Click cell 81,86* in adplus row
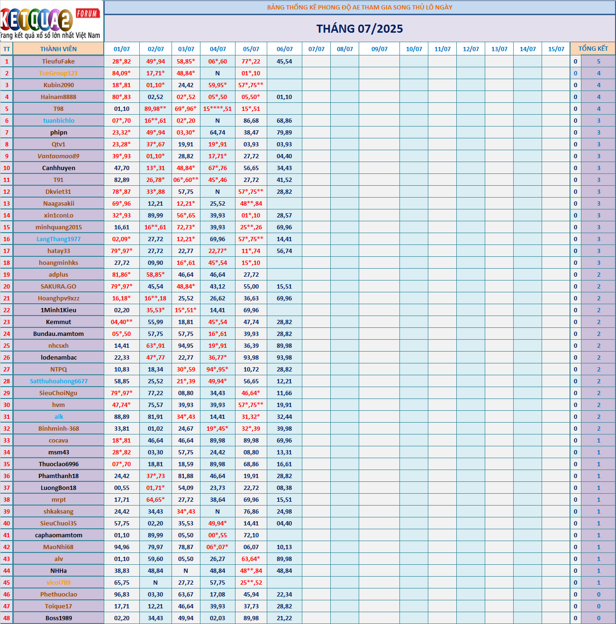 pyautogui.click(x=122, y=274)
